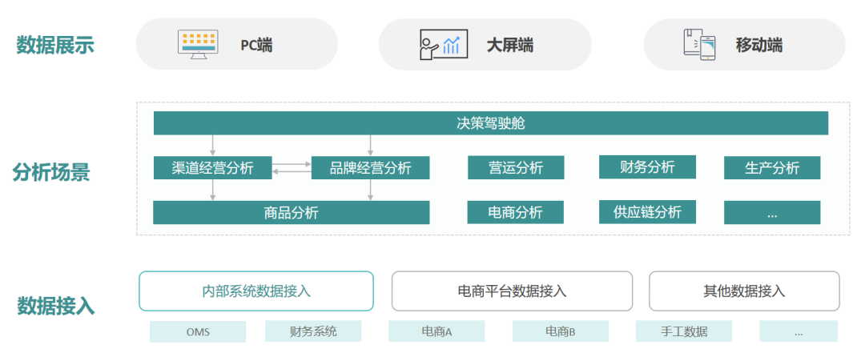Image resolution: width=865 pixels, height=357 pixels.
Task: Click the 财务系统 tag
Action: [313, 331]
